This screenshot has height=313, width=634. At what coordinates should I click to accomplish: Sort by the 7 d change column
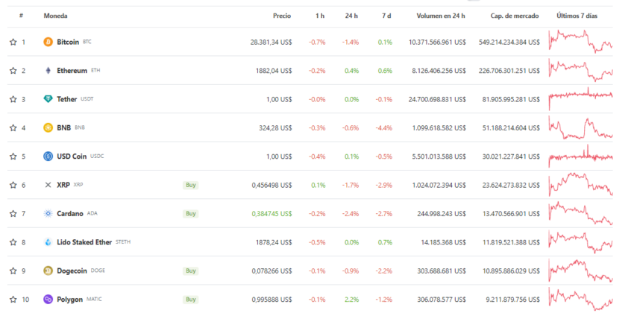click(385, 16)
